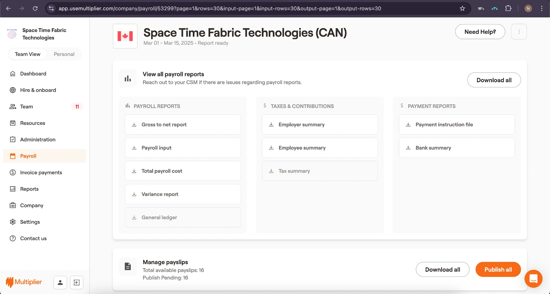Open the user profile icon button at the sidebar bottom

coord(60,283)
